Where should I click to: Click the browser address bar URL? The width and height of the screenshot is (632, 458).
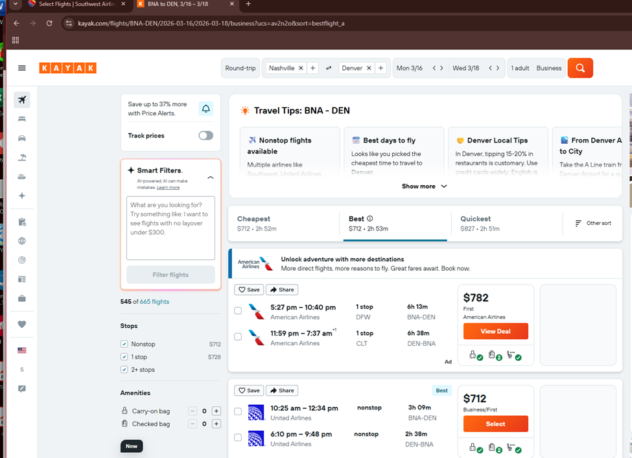click(x=211, y=23)
